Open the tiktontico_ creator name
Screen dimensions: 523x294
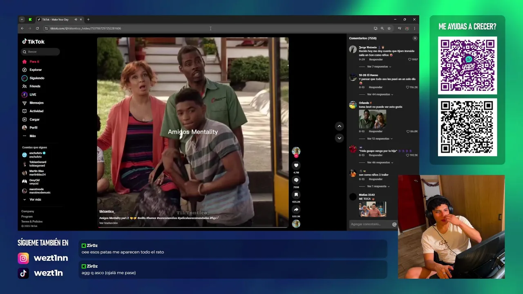pos(107,212)
